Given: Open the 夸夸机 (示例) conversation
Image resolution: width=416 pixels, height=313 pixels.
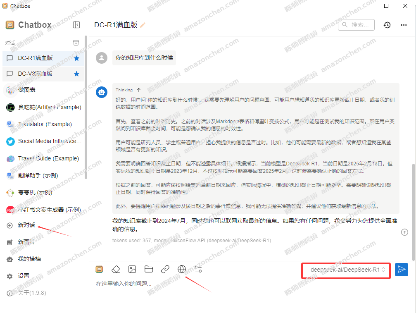Looking at the screenshot, I should point(43,193).
